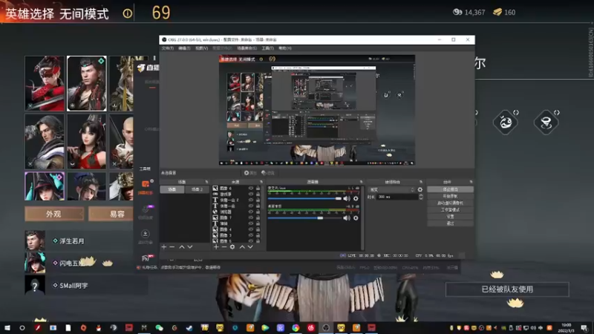
Task: Click the 300 ms duration input field
Action: point(397,197)
